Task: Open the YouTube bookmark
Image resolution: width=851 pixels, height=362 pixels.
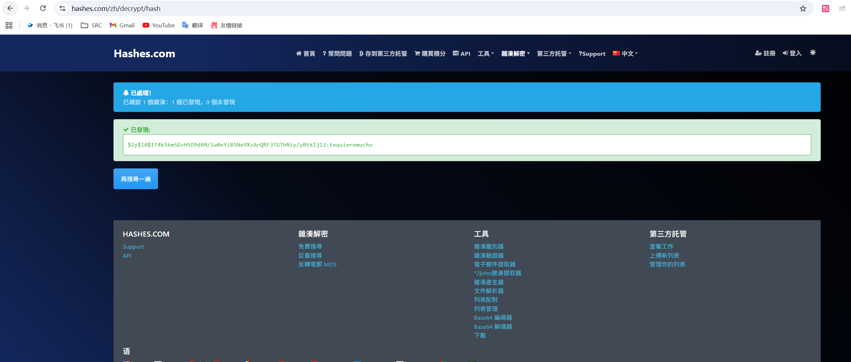Action: click(158, 25)
